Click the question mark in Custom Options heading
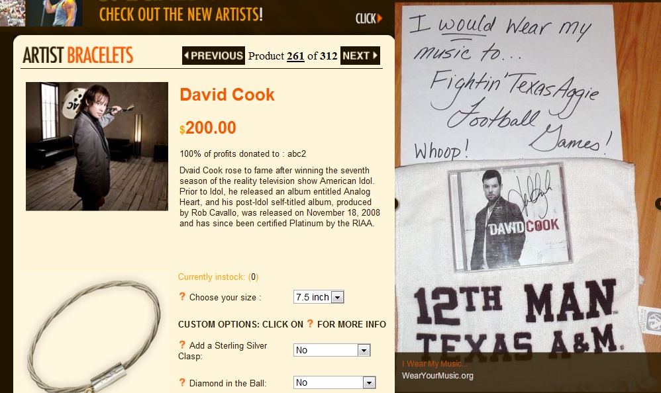 tap(310, 324)
